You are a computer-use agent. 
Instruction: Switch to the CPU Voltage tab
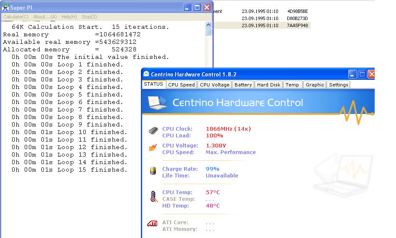tap(215, 85)
